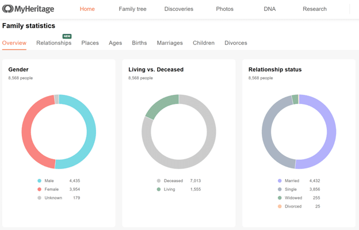Screen dimensions: 359x230
Task: Click the Married legend label
Action: click(292, 181)
